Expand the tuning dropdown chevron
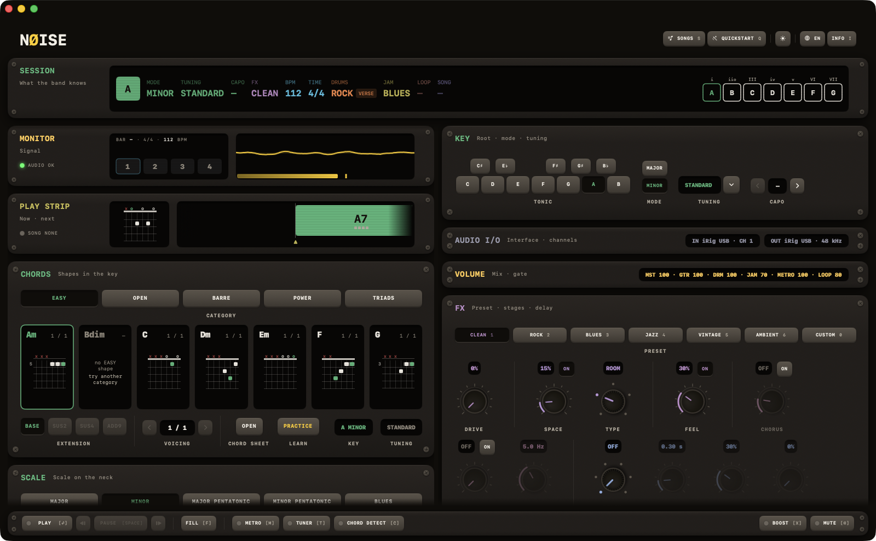This screenshot has height=541, width=876. click(x=731, y=185)
